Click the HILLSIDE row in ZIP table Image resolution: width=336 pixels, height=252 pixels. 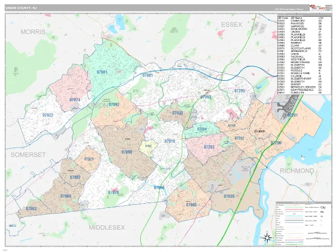pos(300,76)
